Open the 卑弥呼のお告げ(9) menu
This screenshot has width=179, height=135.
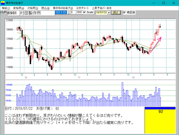[63, 8]
